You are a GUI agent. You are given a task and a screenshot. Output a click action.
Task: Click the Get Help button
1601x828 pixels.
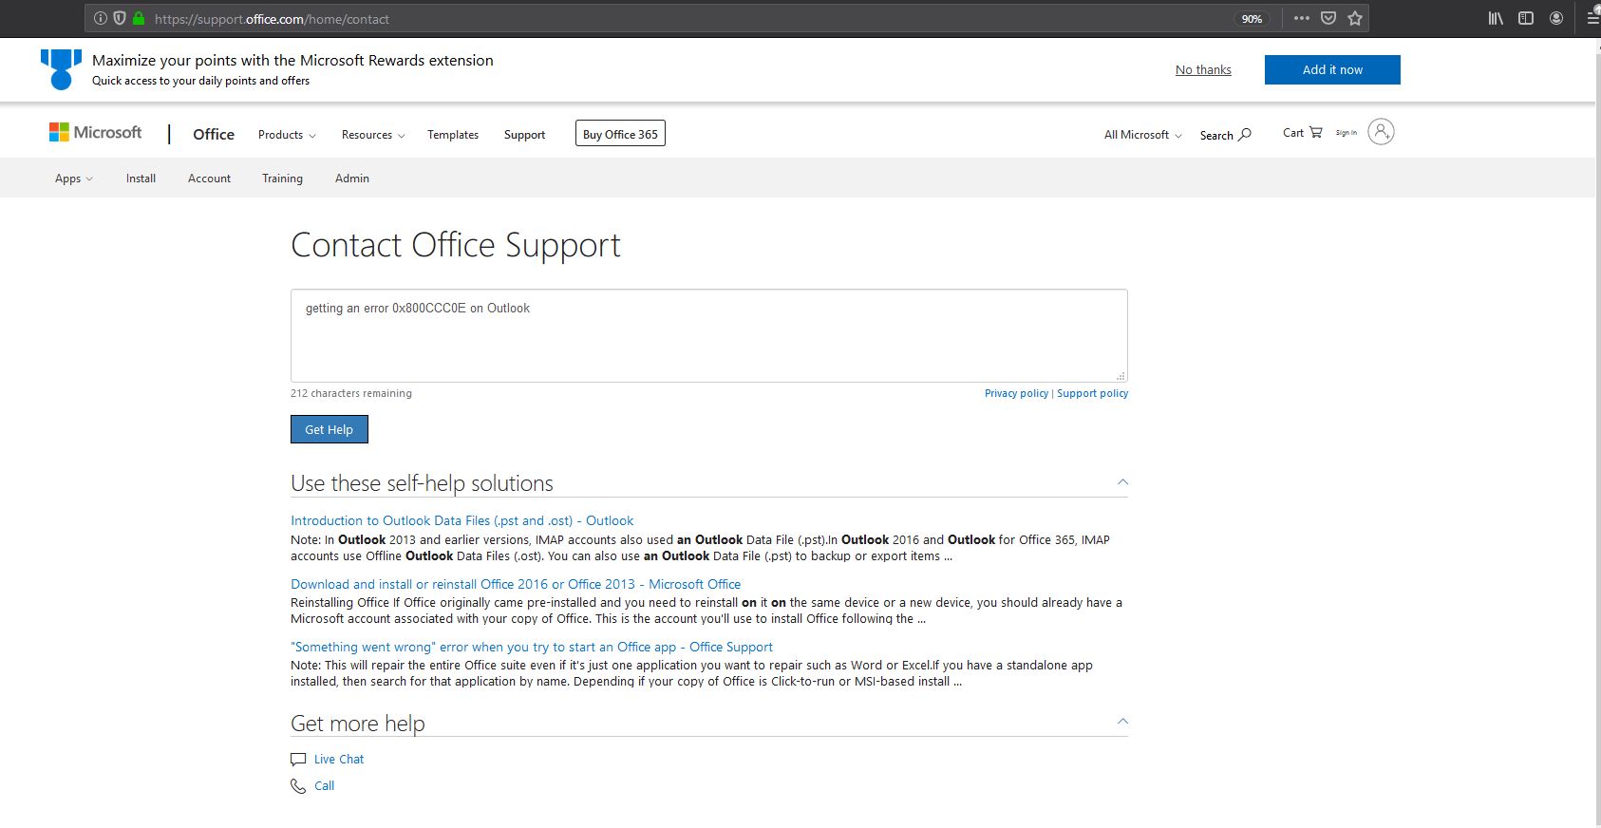click(x=330, y=429)
